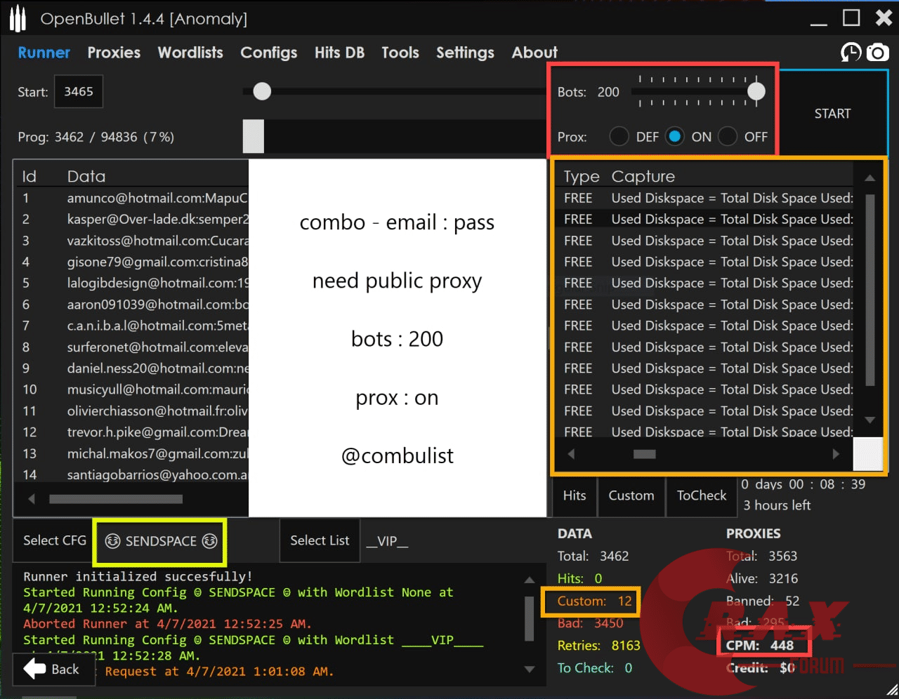Image resolution: width=899 pixels, height=699 pixels.
Task: Click the 'Aborted Runner' log line
Action: [x=167, y=624]
